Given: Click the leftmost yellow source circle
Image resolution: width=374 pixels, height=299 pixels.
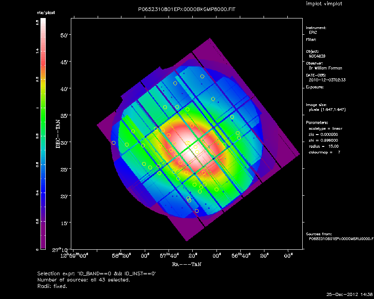Looking at the screenshot, I should click(x=114, y=143).
